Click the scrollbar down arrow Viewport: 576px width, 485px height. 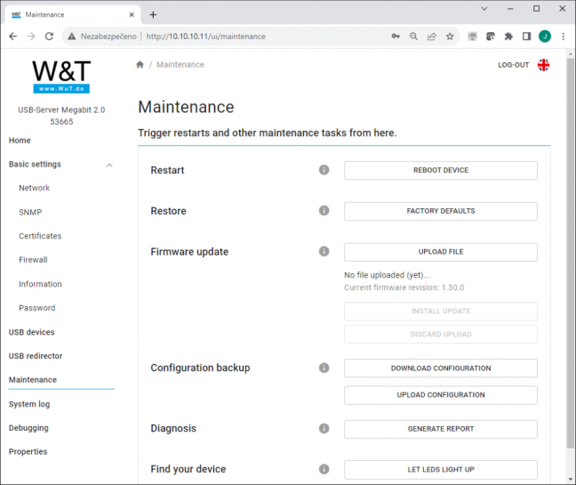click(x=570, y=479)
